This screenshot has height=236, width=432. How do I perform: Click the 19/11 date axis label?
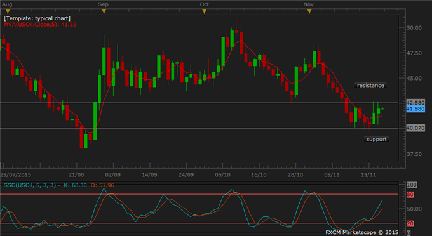(x=368, y=174)
